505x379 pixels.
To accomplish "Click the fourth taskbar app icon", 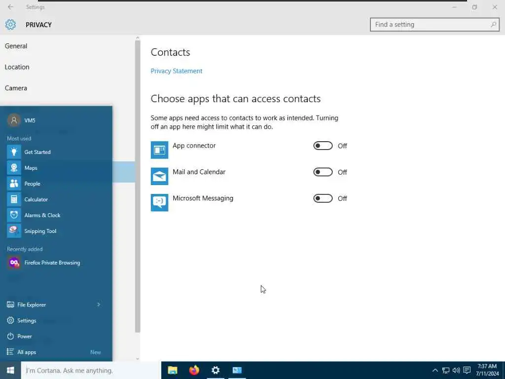I will click(x=237, y=370).
